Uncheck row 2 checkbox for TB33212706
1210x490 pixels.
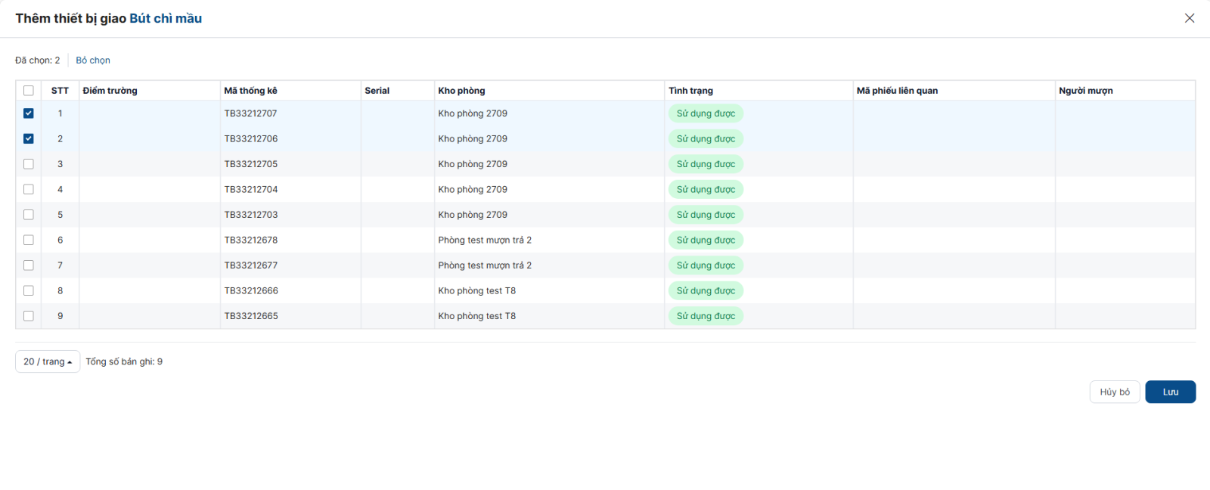pos(29,139)
